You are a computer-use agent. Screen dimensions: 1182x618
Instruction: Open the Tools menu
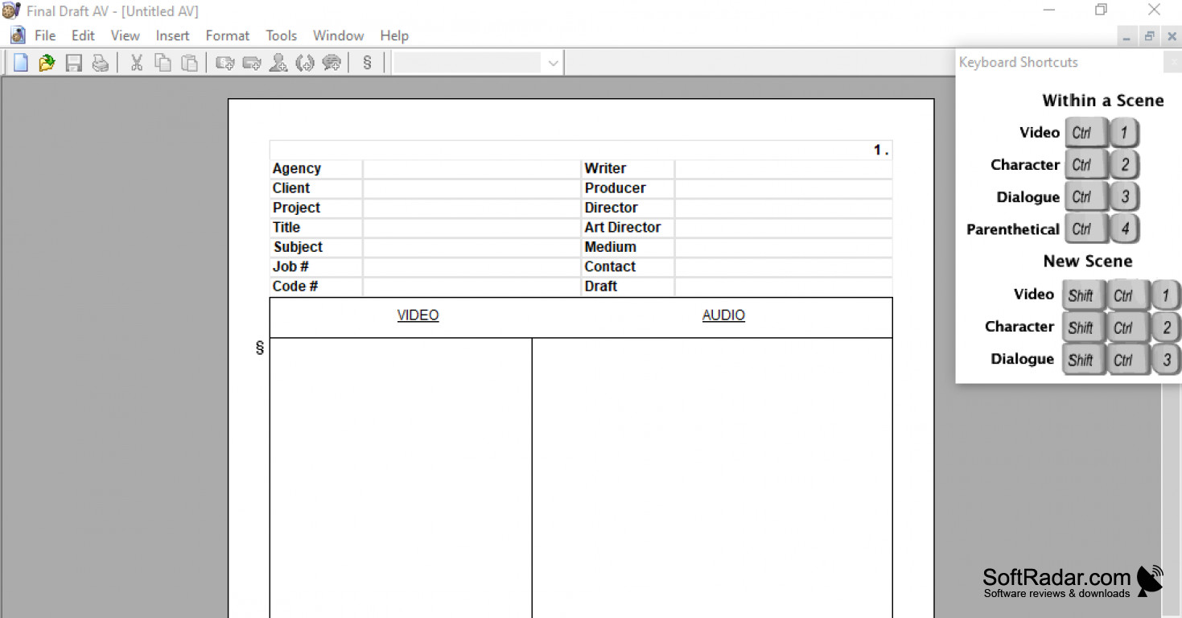[x=282, y=35]
